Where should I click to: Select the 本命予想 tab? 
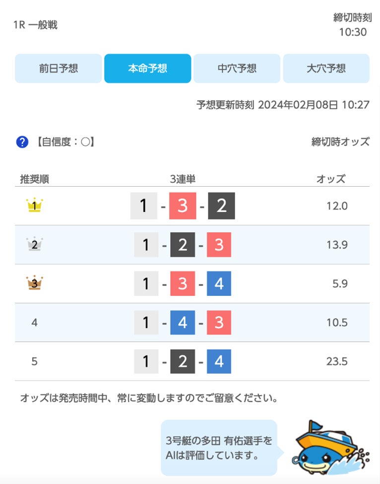(147, 69)
